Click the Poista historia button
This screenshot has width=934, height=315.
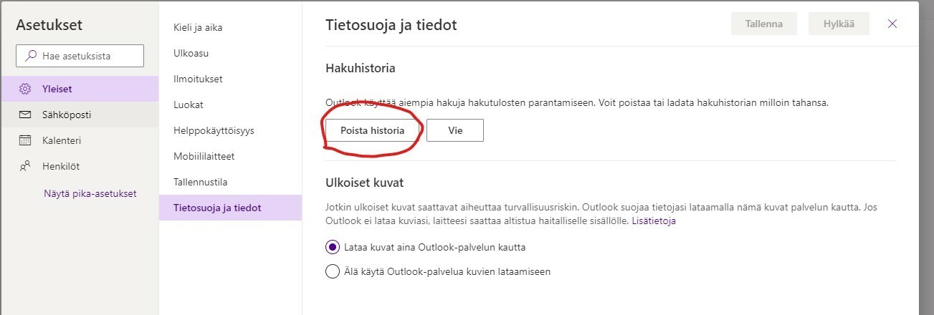pos(372,130)
